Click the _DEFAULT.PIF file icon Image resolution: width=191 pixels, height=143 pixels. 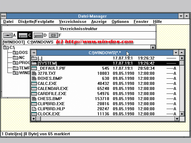click(x=34, y=68)
